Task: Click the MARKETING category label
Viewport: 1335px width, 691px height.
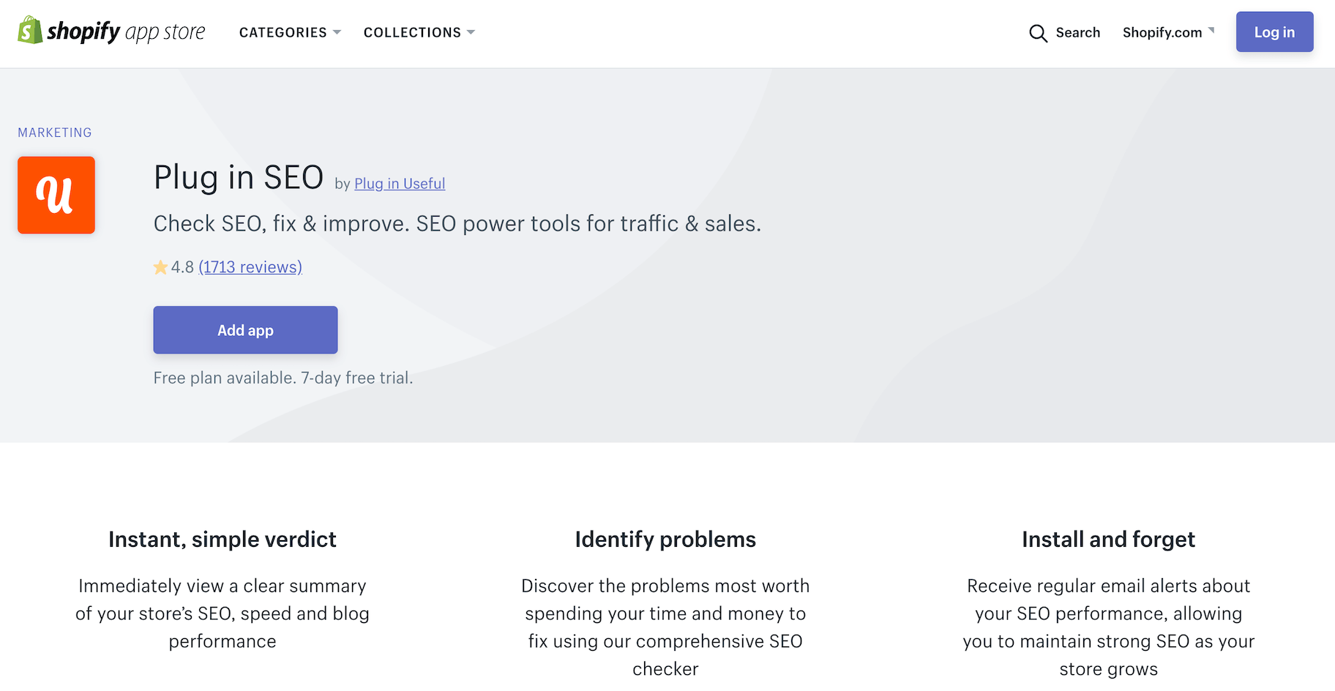Action: tap(54, 132)
